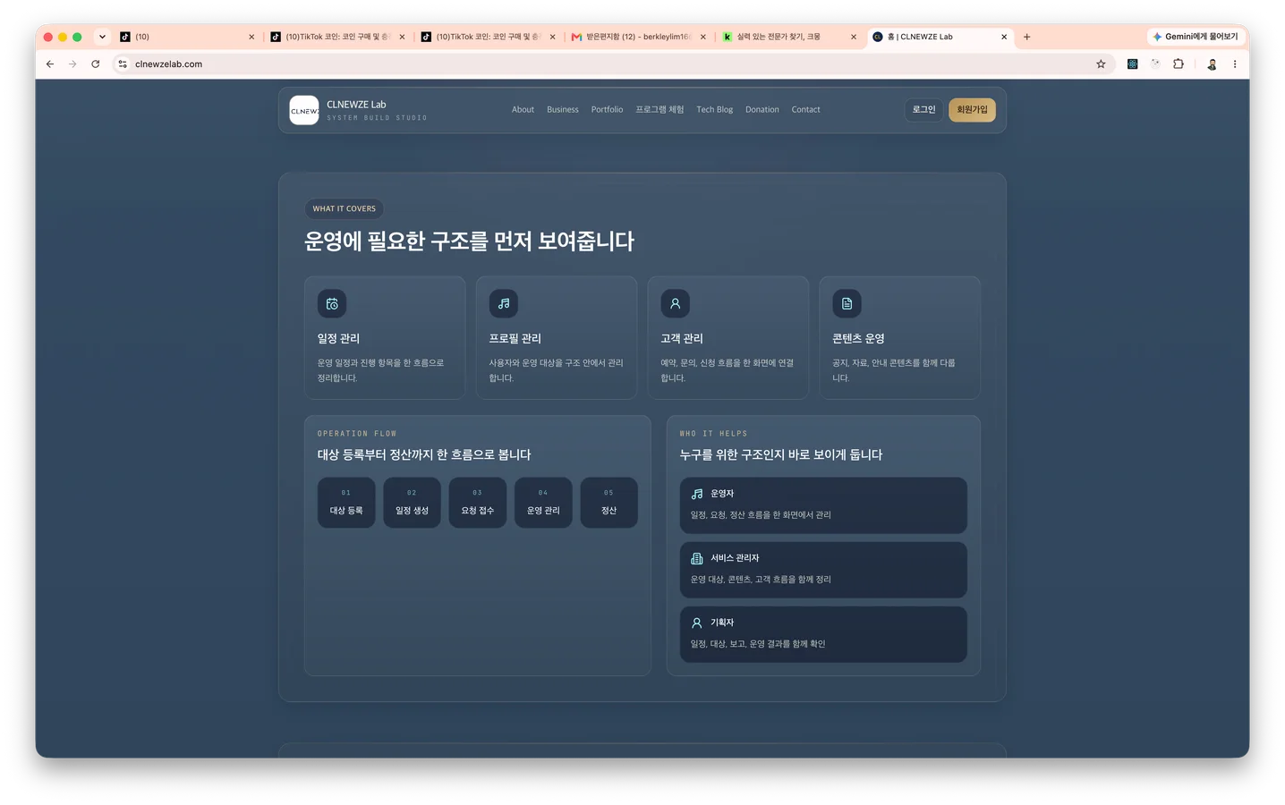Click the 서비스 관리자 row title
Image resolution: width=1285 pixels, height=805 pixels.
point(735,558)
